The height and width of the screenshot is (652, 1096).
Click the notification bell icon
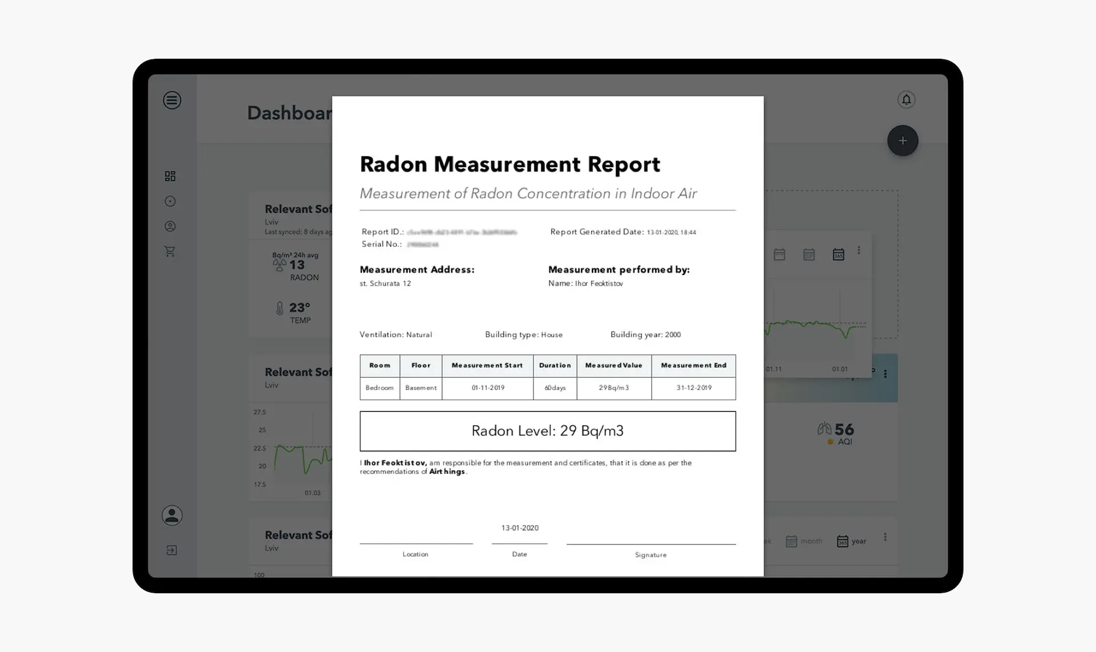pyautogui.click(x=907, y=99)
